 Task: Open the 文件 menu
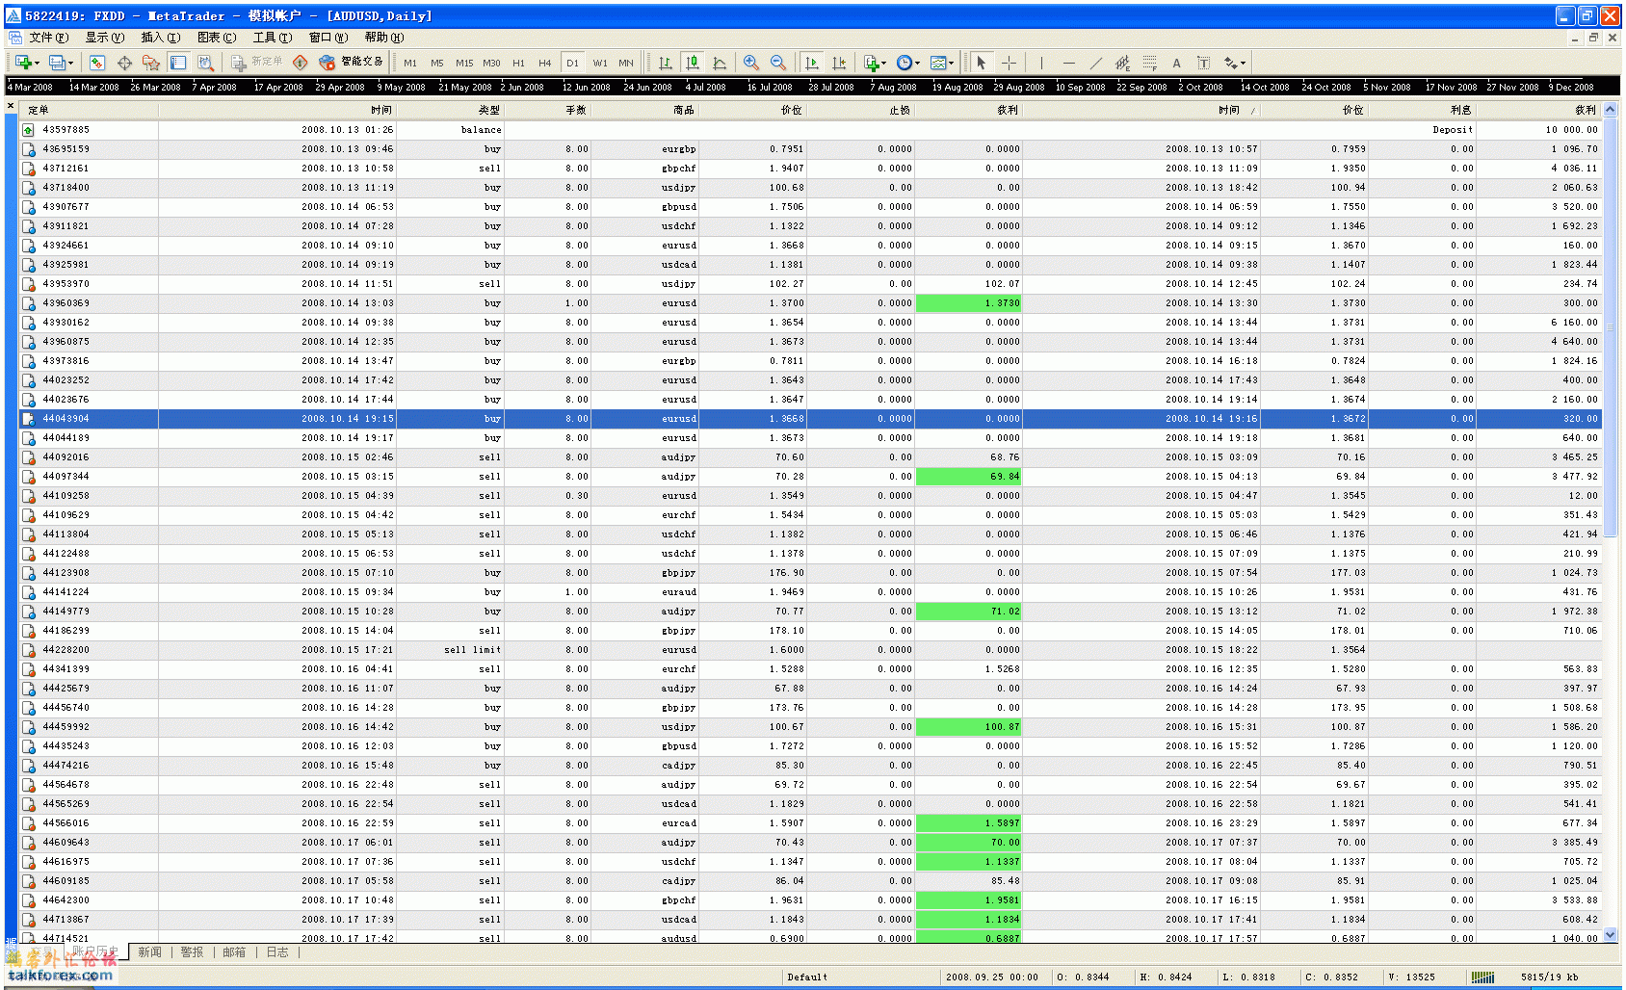click(48, 38)
